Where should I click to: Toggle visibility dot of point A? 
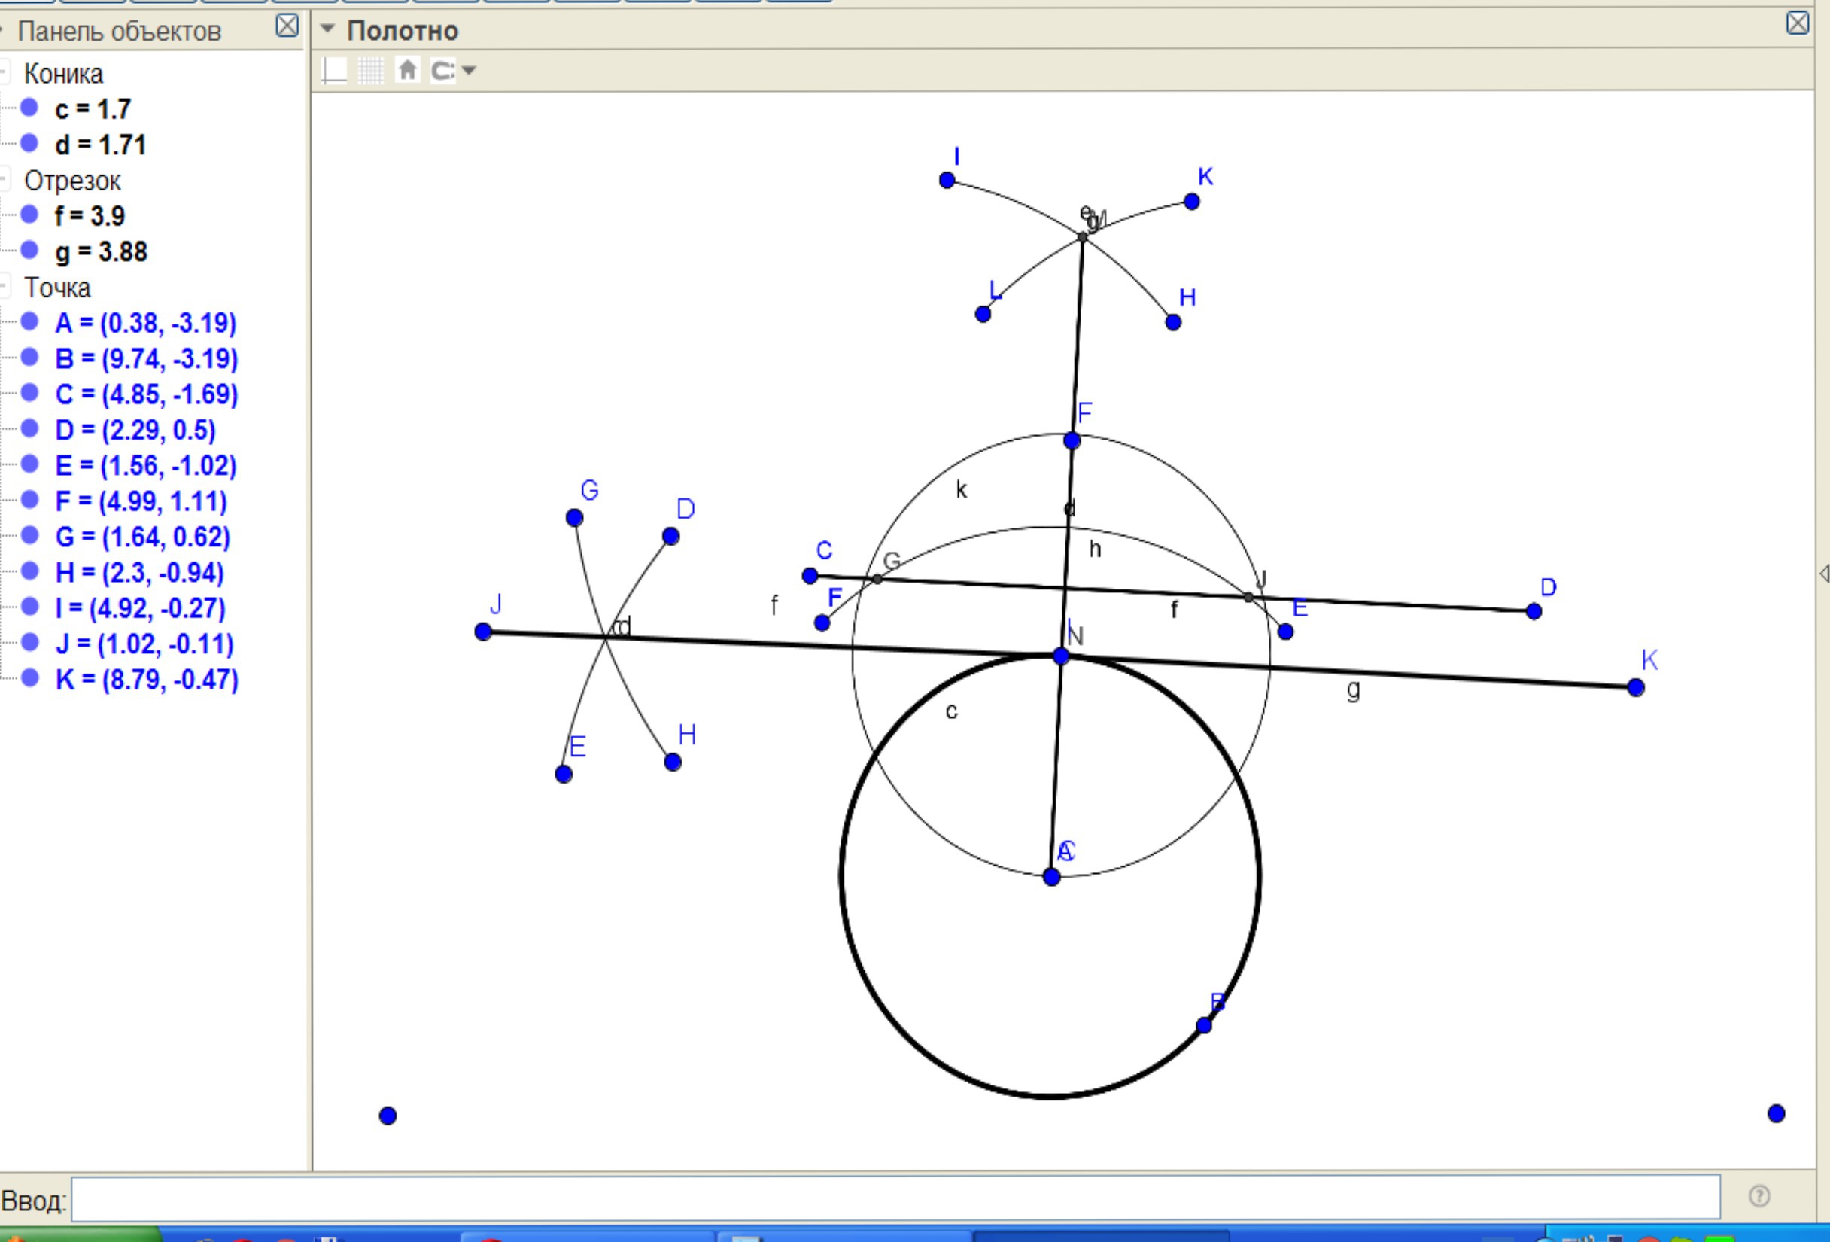29,321
